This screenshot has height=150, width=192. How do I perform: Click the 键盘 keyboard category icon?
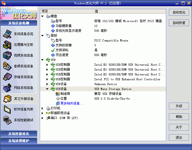48,16
